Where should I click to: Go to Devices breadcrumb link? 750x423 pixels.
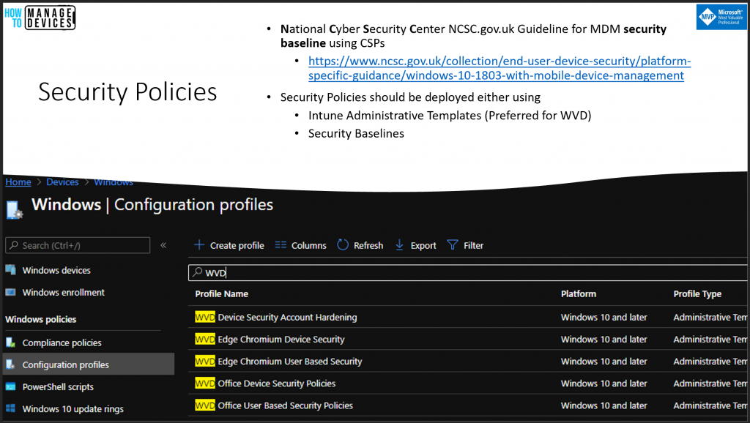point(63,182)
